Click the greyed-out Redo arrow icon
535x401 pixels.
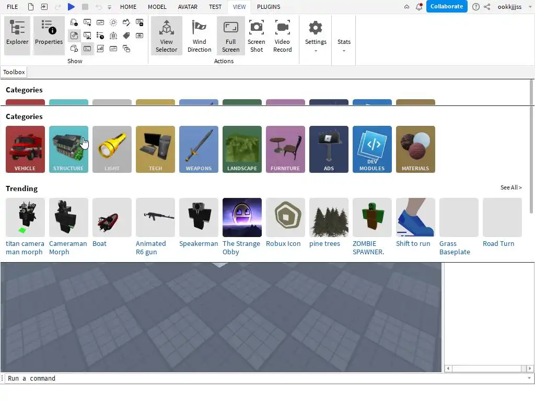[x=57, y=6]
